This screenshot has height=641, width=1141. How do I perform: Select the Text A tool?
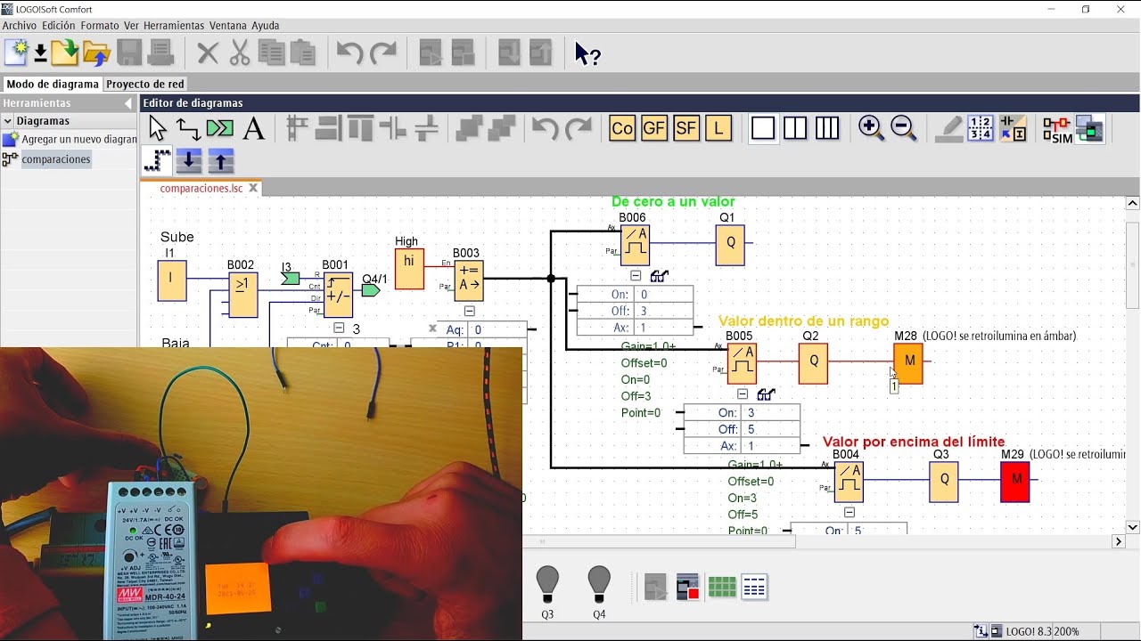254,129
